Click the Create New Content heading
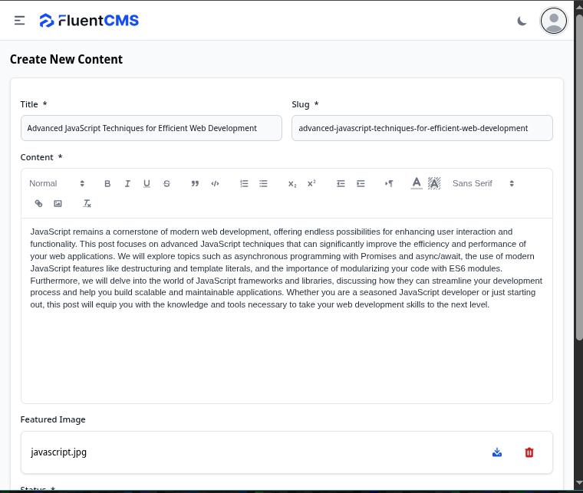 [66, 60]
